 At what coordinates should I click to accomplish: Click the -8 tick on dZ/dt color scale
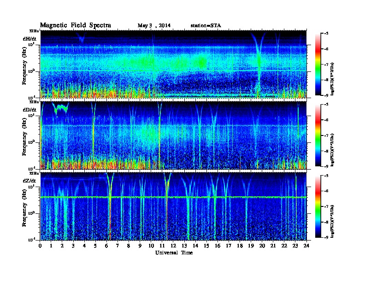tap(326, 222)
